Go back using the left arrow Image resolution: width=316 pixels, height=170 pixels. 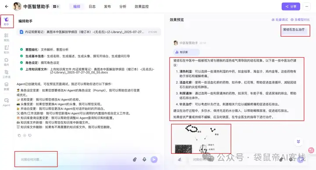pos(7,7)
